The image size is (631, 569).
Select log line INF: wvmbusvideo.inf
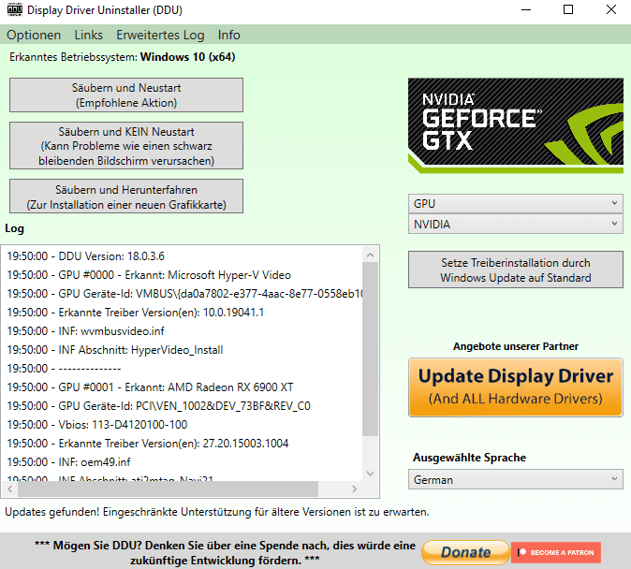coord(85,331)
